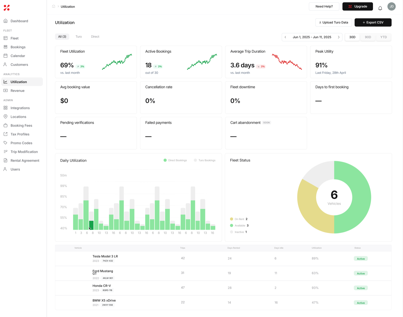Screen dimensions: 403x317
Task: Toggle Turo Bookings legend series
Action: (205, 160)
